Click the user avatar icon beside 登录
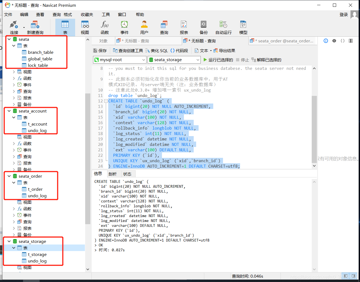The image size is (360, 282). pos(354,15)
